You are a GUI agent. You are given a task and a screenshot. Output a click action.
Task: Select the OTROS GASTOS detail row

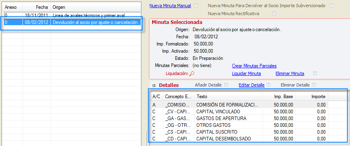(x=239, y=125)
